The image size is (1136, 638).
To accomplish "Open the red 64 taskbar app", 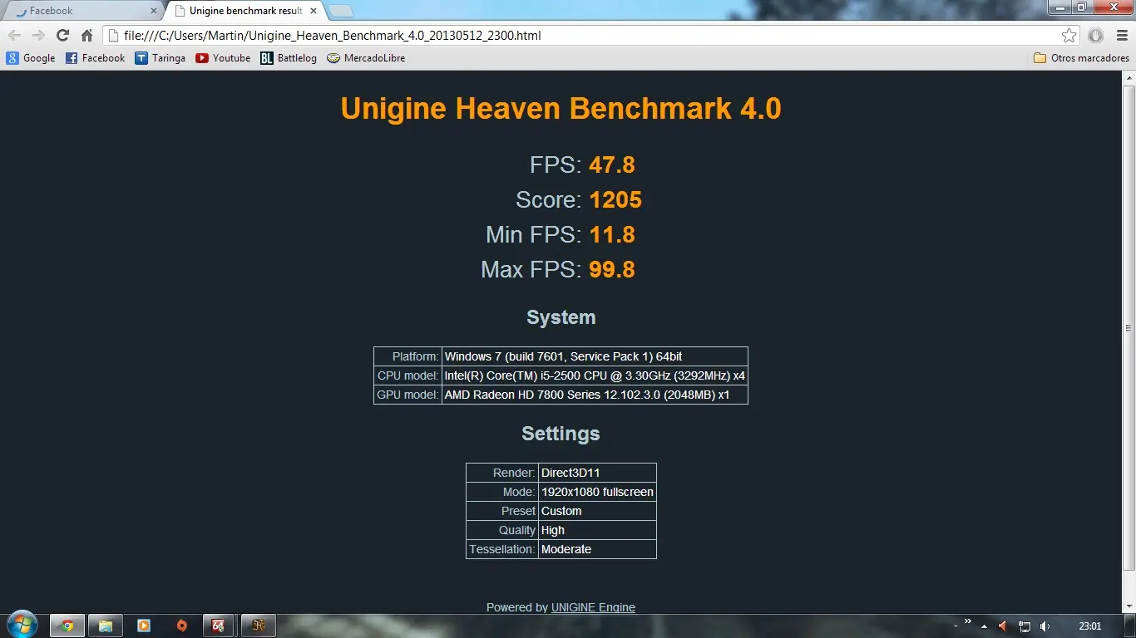I will 219,626.
